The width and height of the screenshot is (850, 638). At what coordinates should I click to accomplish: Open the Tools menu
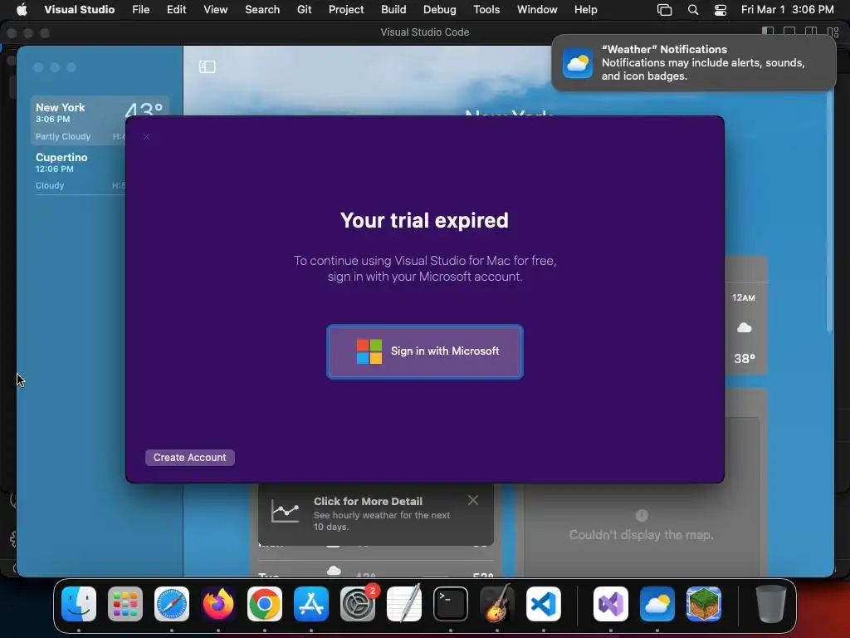point(486,9)
